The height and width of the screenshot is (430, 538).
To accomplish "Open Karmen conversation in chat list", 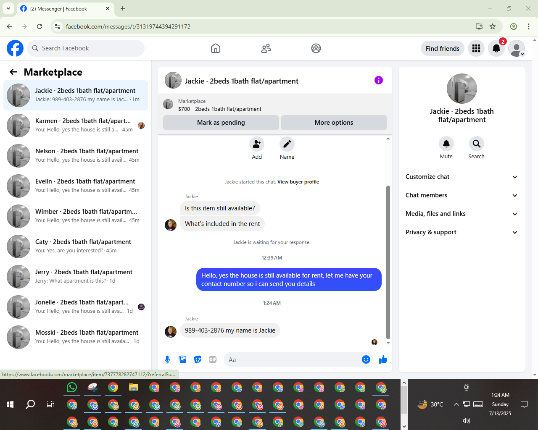I will [76, 126].
